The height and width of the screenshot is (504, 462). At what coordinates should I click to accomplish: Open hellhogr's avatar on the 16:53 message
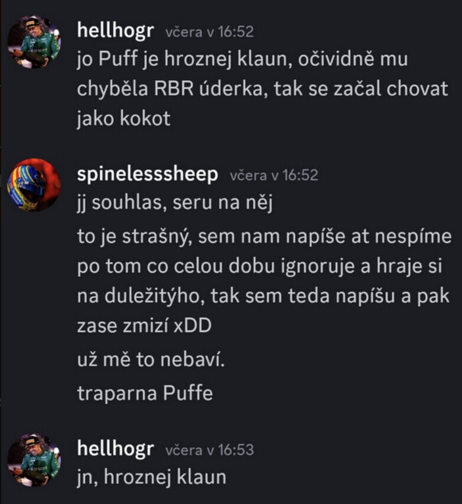tap(34, 460)
